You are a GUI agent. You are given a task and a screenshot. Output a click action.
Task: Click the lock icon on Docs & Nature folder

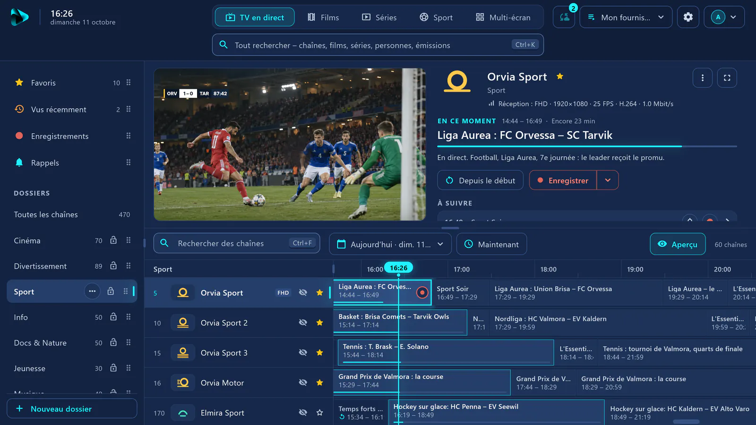tap(113, 342)
